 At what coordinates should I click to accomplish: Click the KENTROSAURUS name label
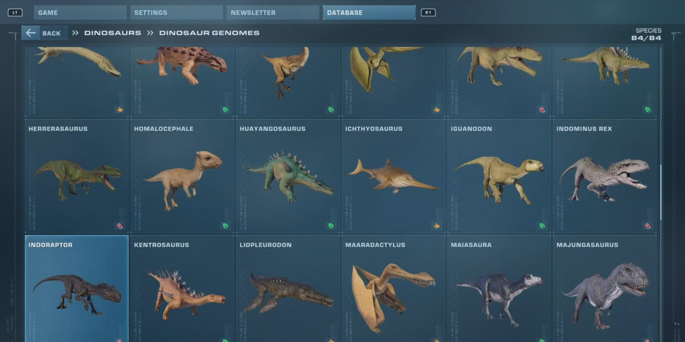(161, 245)
